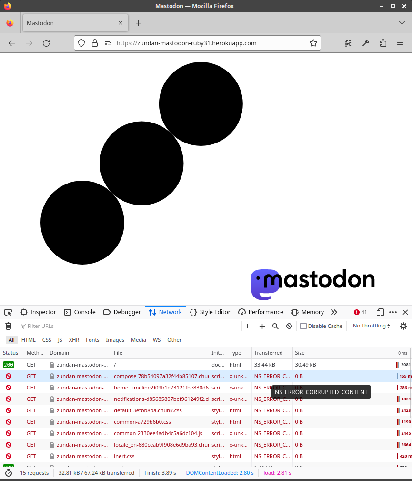This screenshot has height=481, width=412.
Task: Open the No Throttling dropdown
Action: [371, 326]
